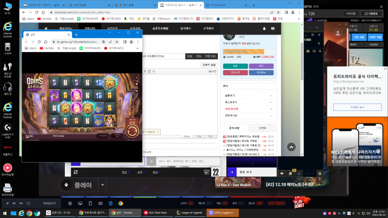This screenshot has width=388, height=218.
Task: Click the 자리이동 button in GETO
Action: point(351,14)
